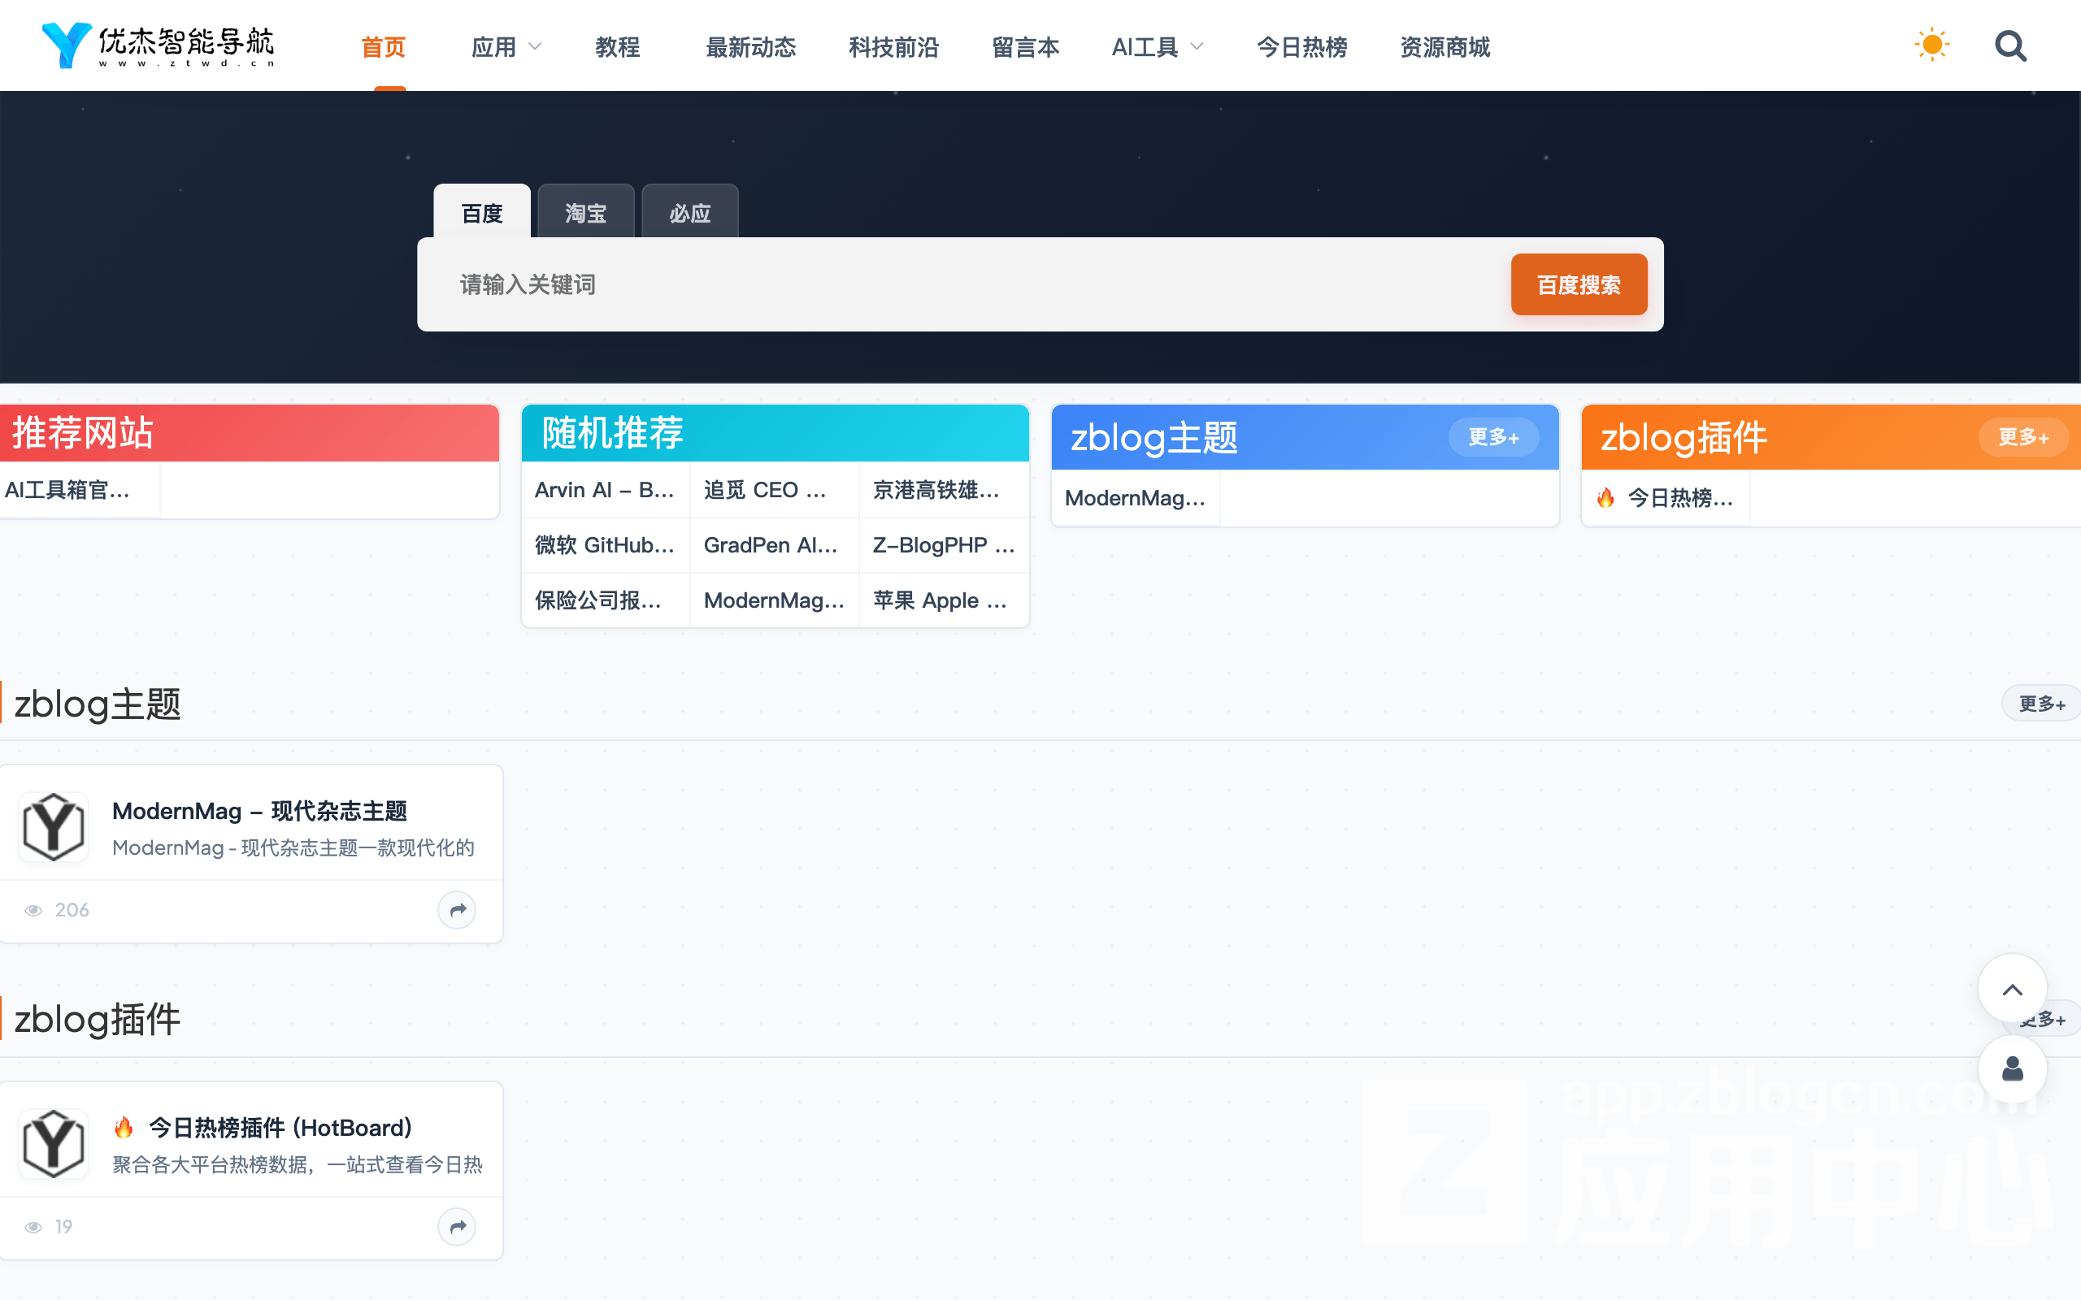Navigate to 科技前沿 page

[x=893, y=47]
